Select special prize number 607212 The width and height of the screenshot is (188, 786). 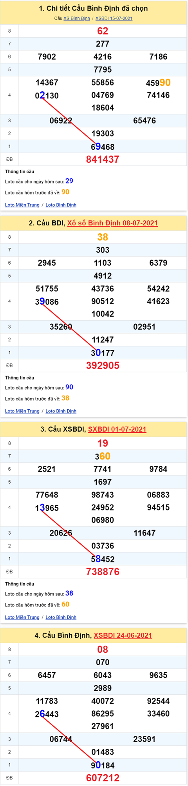(x=103, y=778)
